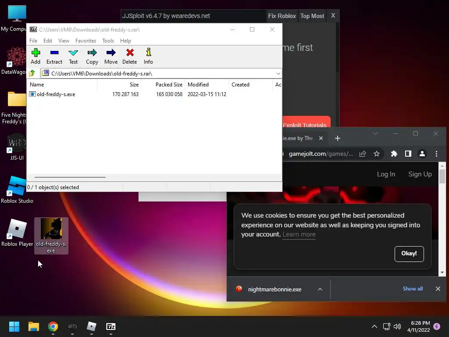449x337 pixels.
Task: Open a new tab in Chrome
Action: click(x=338, y=138)
